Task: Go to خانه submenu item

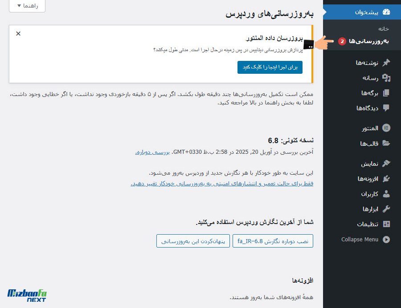Action: click(384, 29)
